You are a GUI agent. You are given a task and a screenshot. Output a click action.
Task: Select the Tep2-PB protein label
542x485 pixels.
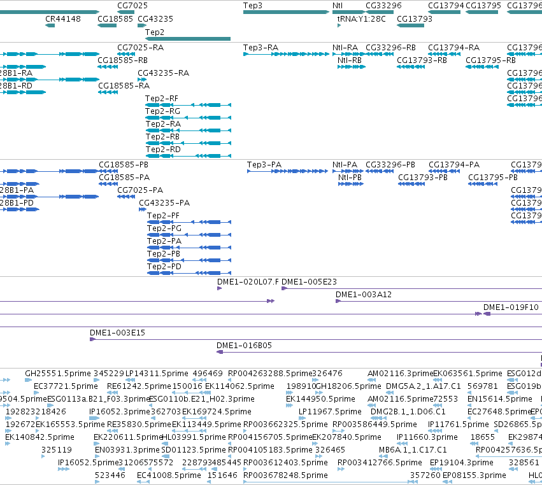164,253
